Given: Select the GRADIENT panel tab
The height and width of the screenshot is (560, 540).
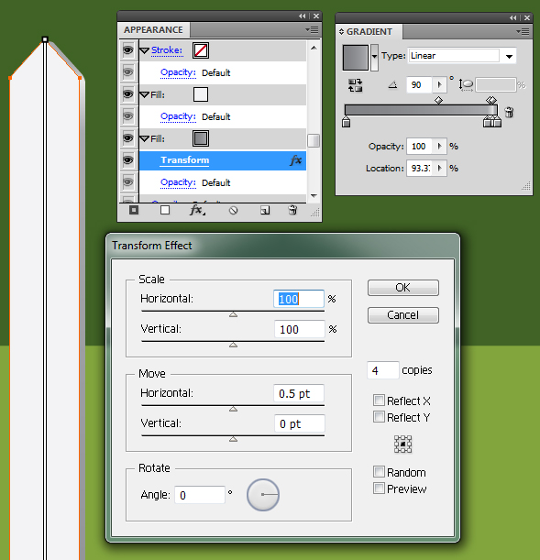Looking at the screenshot, I should [x=369, y=32].
